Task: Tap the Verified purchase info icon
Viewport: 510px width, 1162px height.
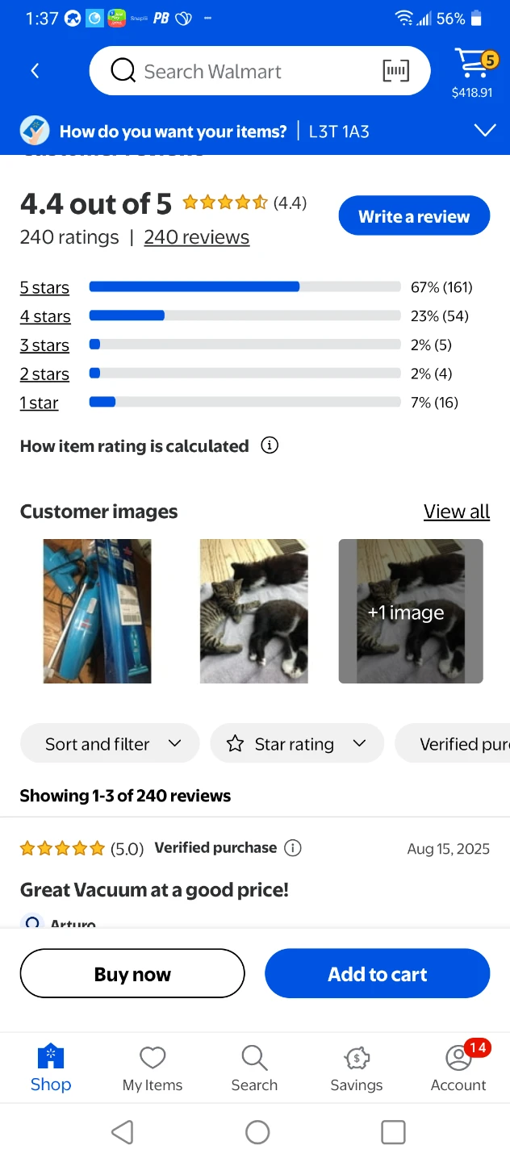Action: 294,847
